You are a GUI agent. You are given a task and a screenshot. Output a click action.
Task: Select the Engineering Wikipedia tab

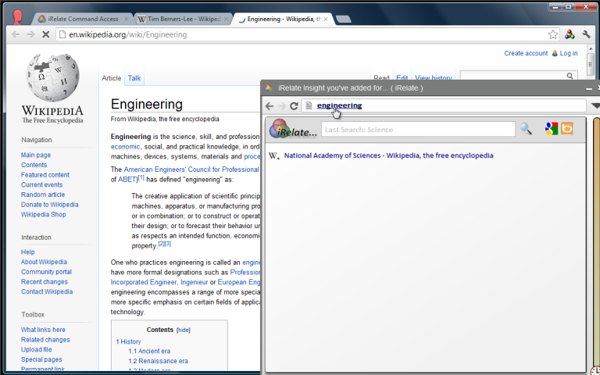(284, 19)
